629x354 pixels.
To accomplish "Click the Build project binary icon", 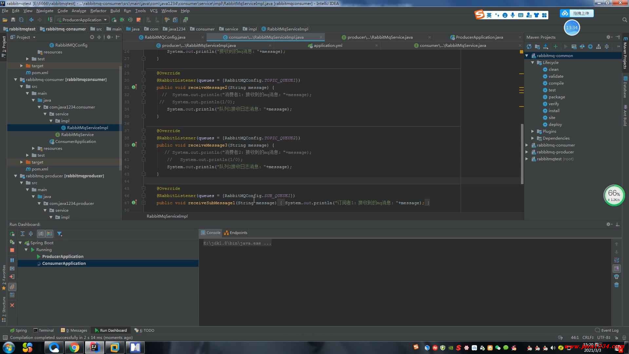I will pyautogui.click(x=50, y=20).
